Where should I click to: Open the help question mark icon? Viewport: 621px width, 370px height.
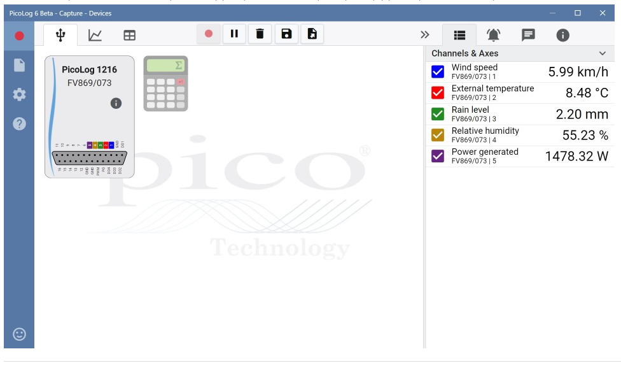[19, 124]
